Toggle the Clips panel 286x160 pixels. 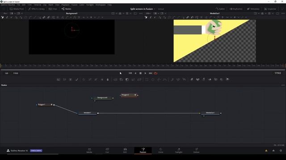click(53, 9)
